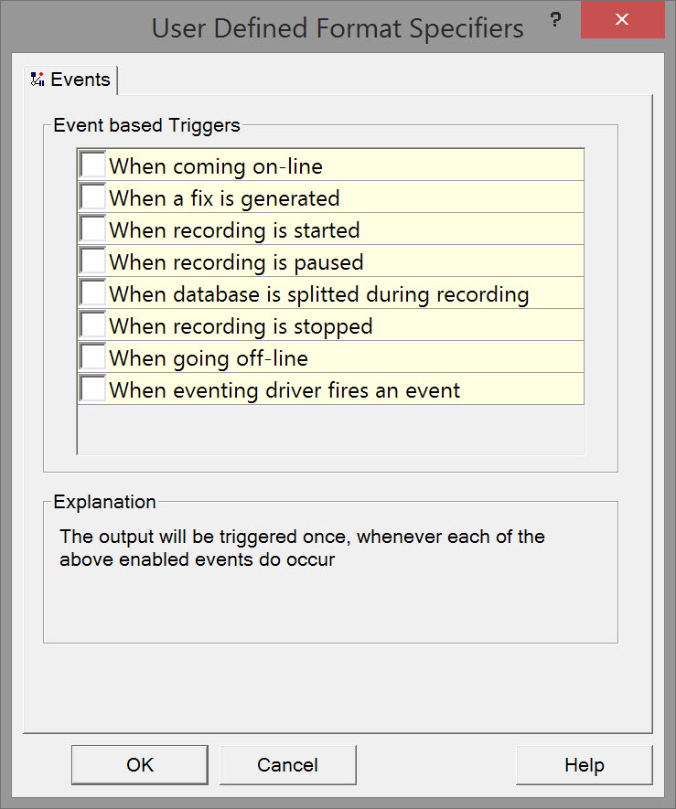Select the 'When going off-line' row label text

(208, 358)
